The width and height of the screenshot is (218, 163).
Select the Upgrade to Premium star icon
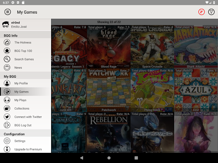[x=7, y=149]
